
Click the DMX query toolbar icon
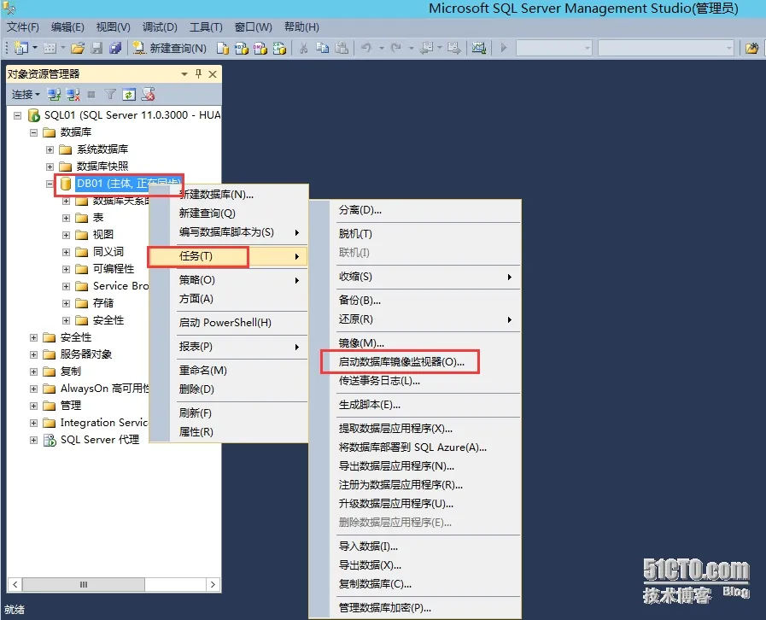pos(260,48)
